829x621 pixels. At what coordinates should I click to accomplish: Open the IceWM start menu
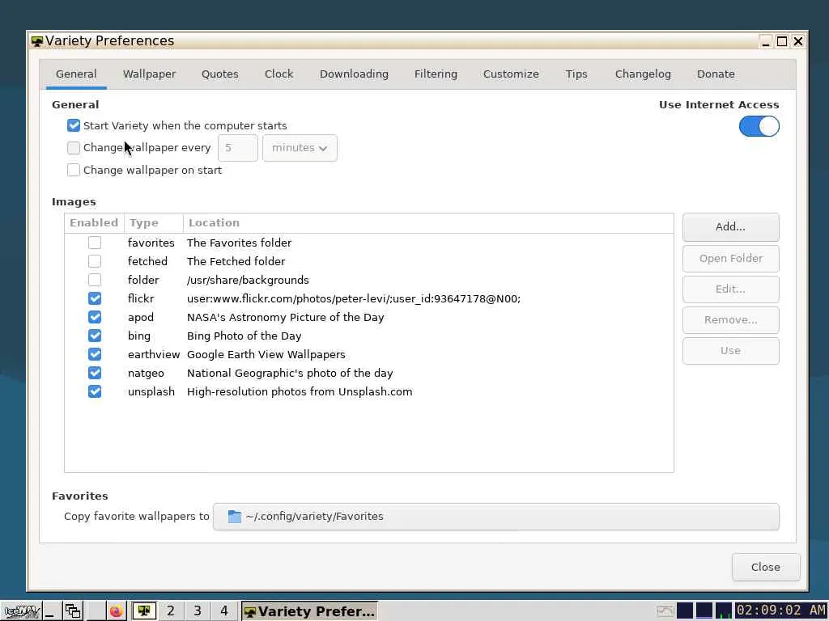(21, 611)
